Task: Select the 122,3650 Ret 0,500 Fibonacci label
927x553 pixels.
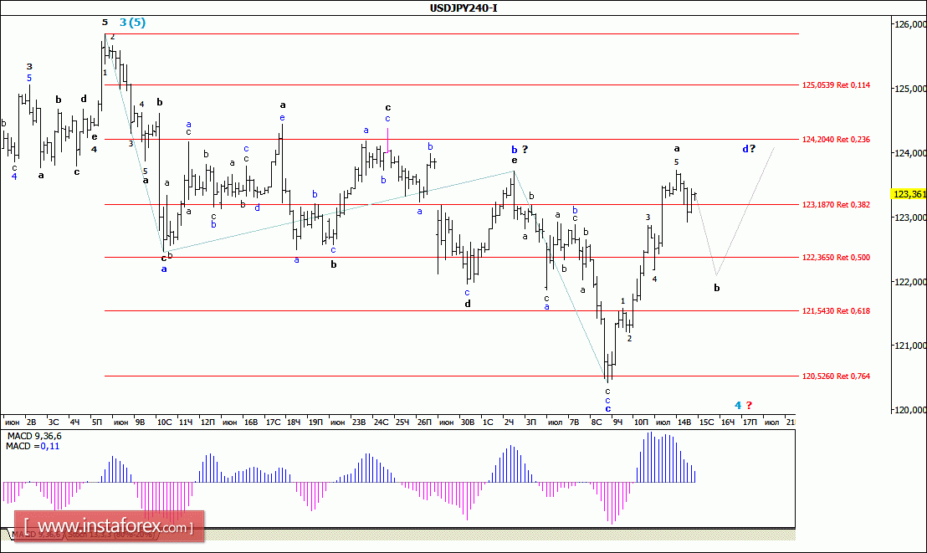Action: 836,258
